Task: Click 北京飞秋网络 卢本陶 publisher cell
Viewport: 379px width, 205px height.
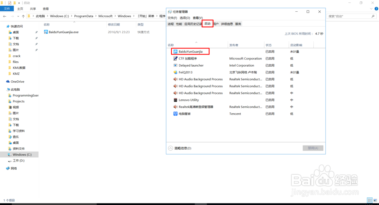Action: [243, 72]
